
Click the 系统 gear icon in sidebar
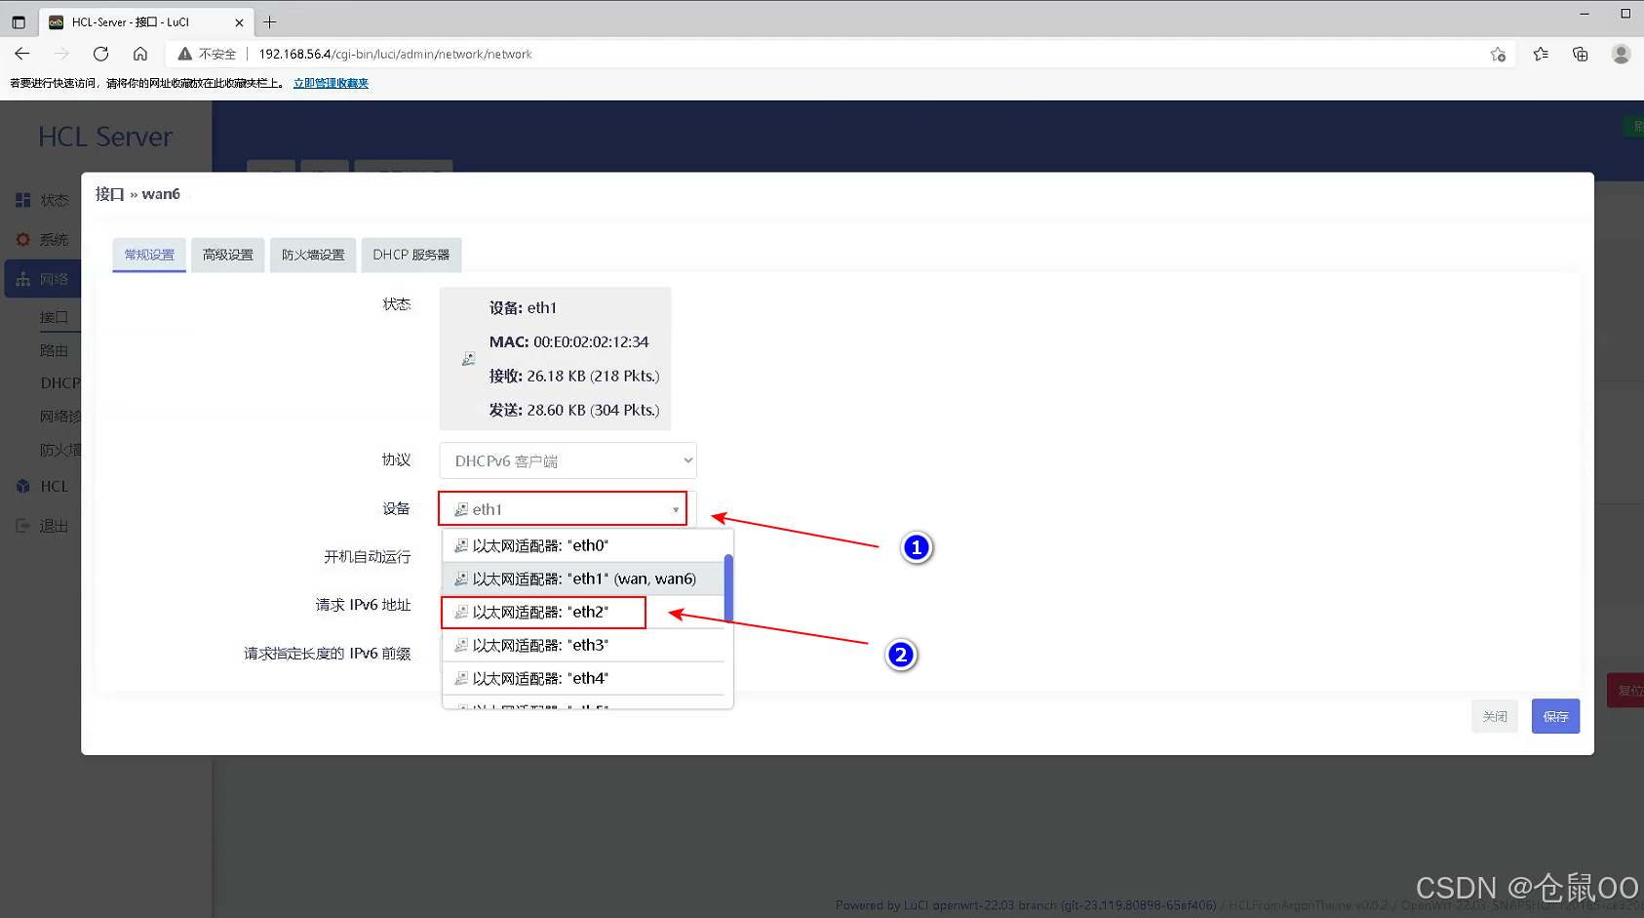pos(22,239)
